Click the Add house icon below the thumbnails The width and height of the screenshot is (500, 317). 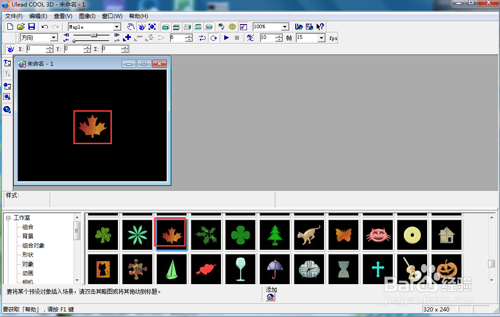271,297
